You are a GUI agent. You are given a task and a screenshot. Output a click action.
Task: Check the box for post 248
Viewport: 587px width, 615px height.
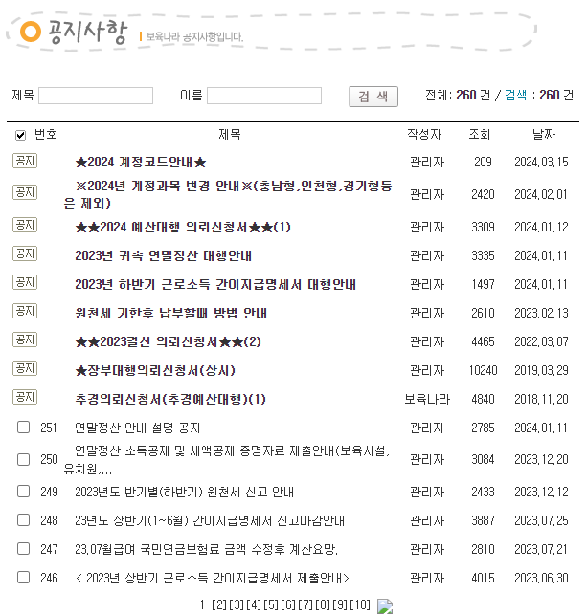pyautogui.click(x=24, y=520)
